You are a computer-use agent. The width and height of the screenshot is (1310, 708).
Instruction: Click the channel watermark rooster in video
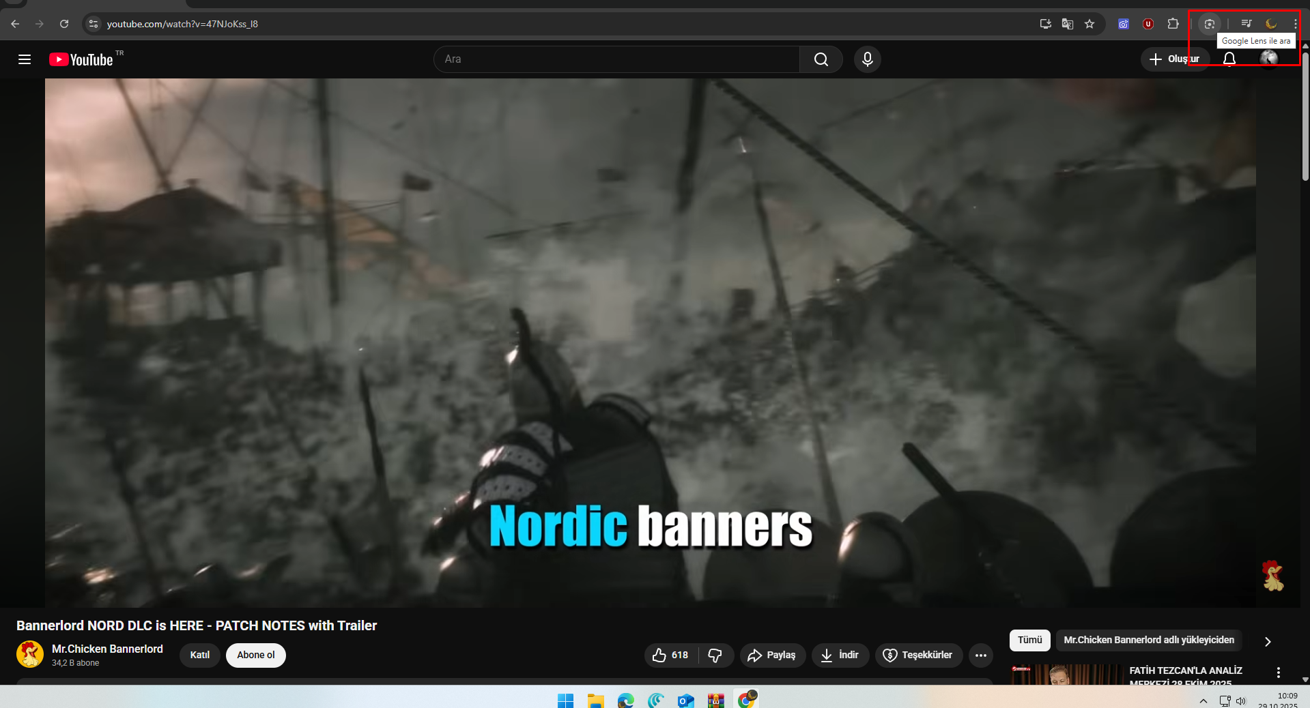coord(1272,576)
